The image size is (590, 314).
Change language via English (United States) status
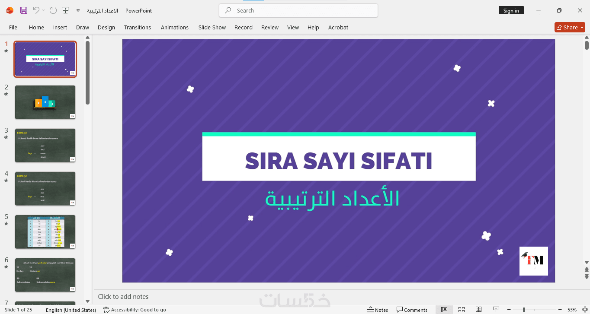point(71,310)
